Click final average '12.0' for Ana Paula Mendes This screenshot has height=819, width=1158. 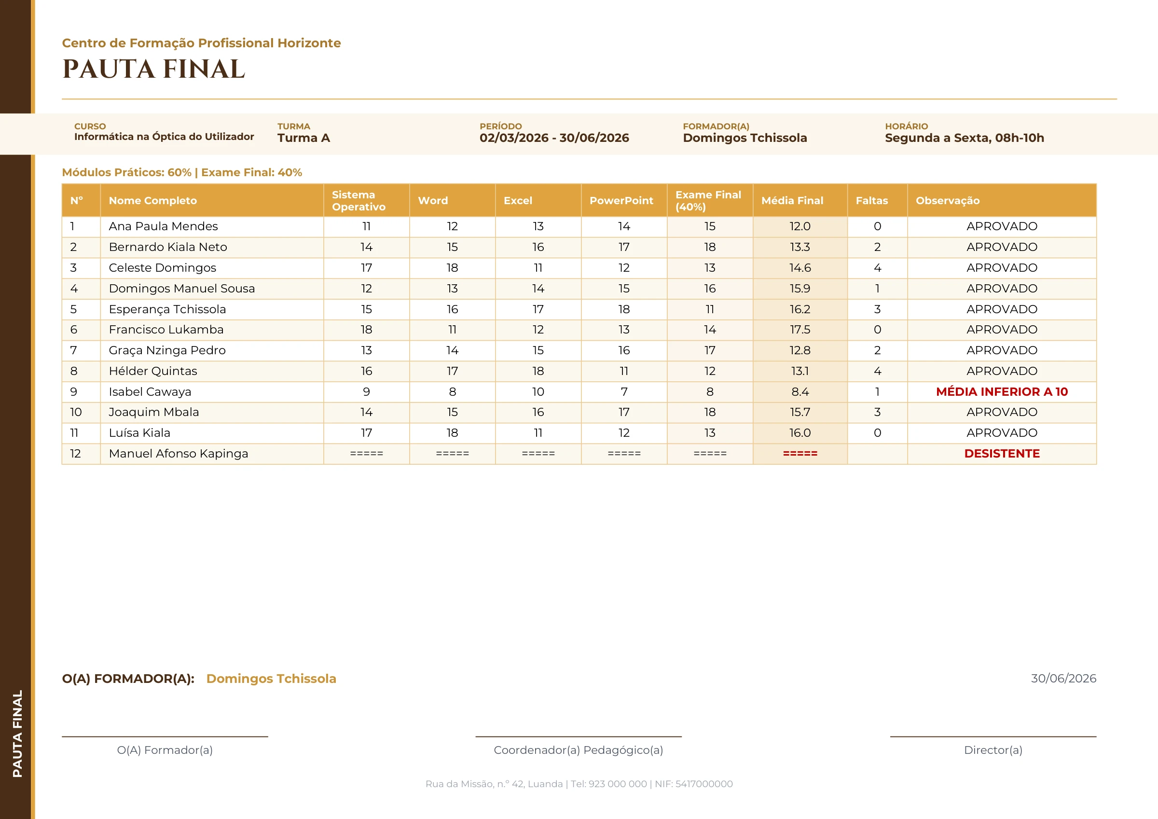(800, 226)
